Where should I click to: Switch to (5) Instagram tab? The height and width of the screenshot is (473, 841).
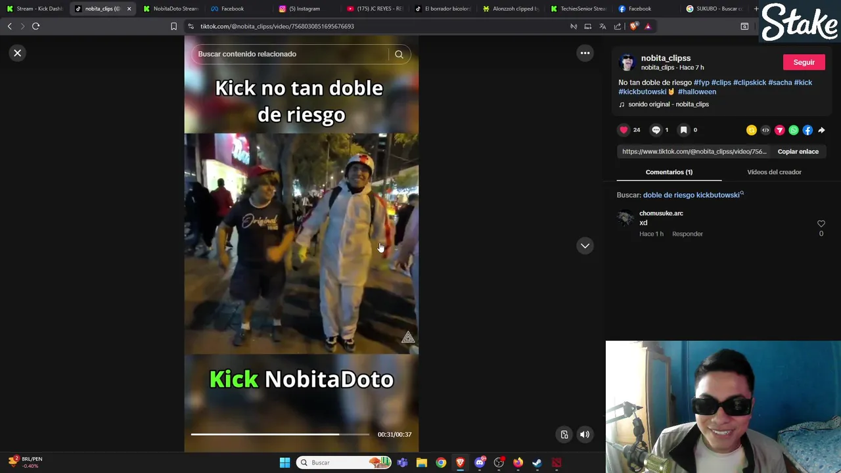(x=305, y=9)
